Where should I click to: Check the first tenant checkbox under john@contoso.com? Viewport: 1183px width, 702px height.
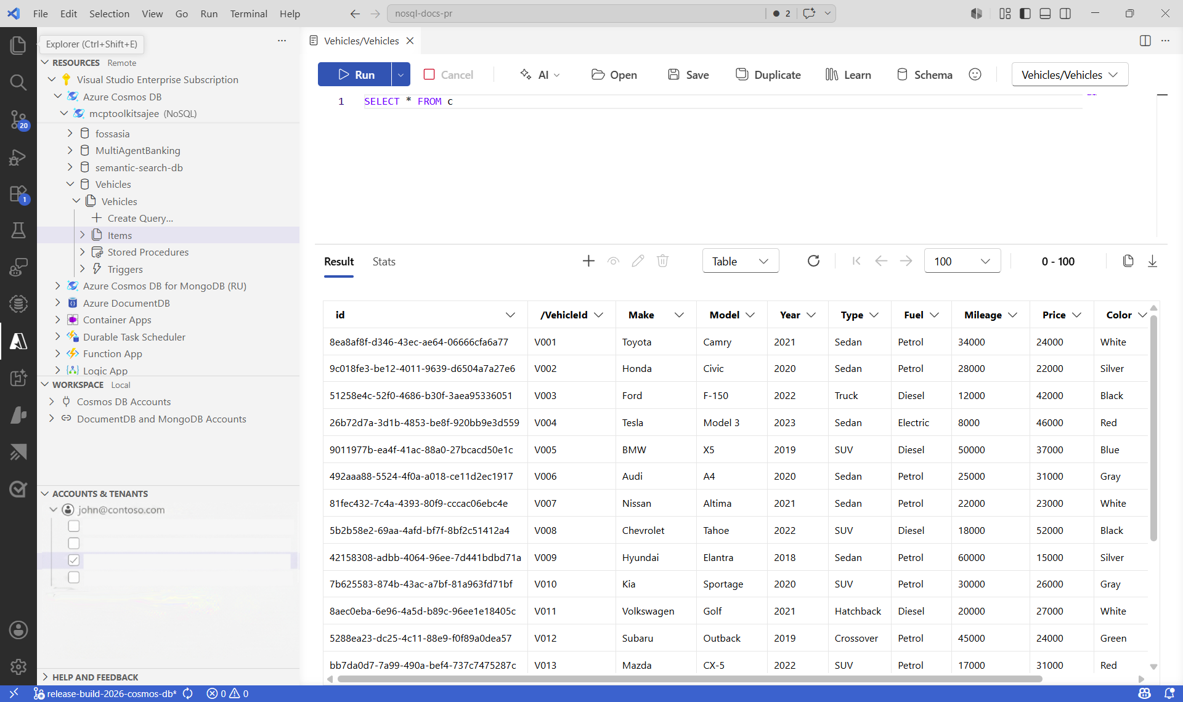point(74,526)
